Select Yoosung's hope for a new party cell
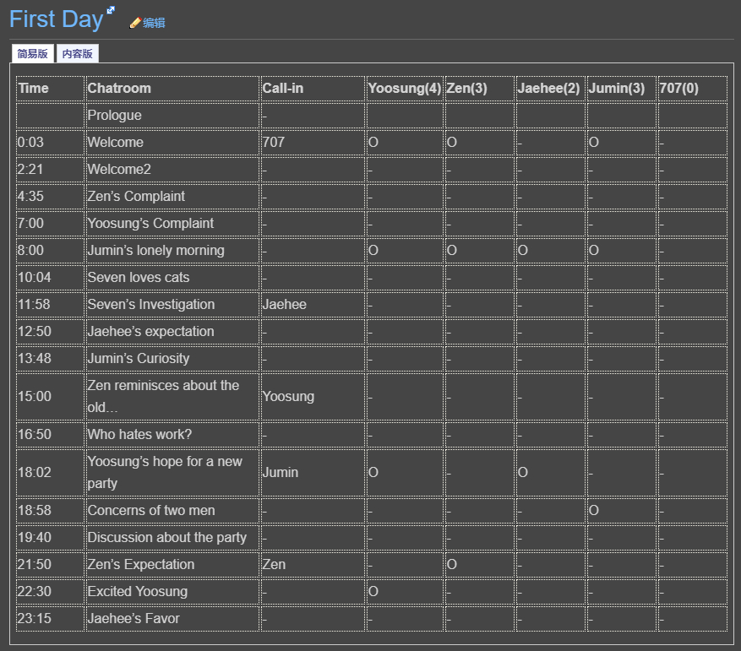This screenshot has width=741, height=651. click(x=173, y=473)
